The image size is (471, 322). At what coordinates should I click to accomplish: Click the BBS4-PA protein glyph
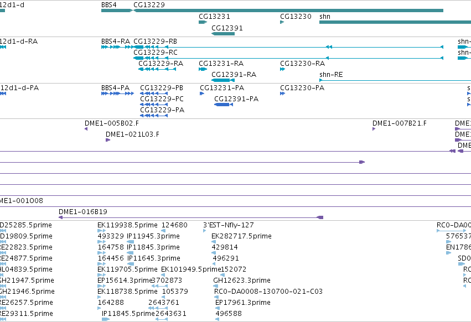coord(117,94)
